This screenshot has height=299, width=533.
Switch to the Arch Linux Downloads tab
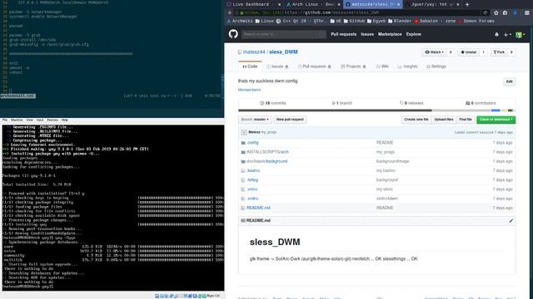[x=313, y=4]
